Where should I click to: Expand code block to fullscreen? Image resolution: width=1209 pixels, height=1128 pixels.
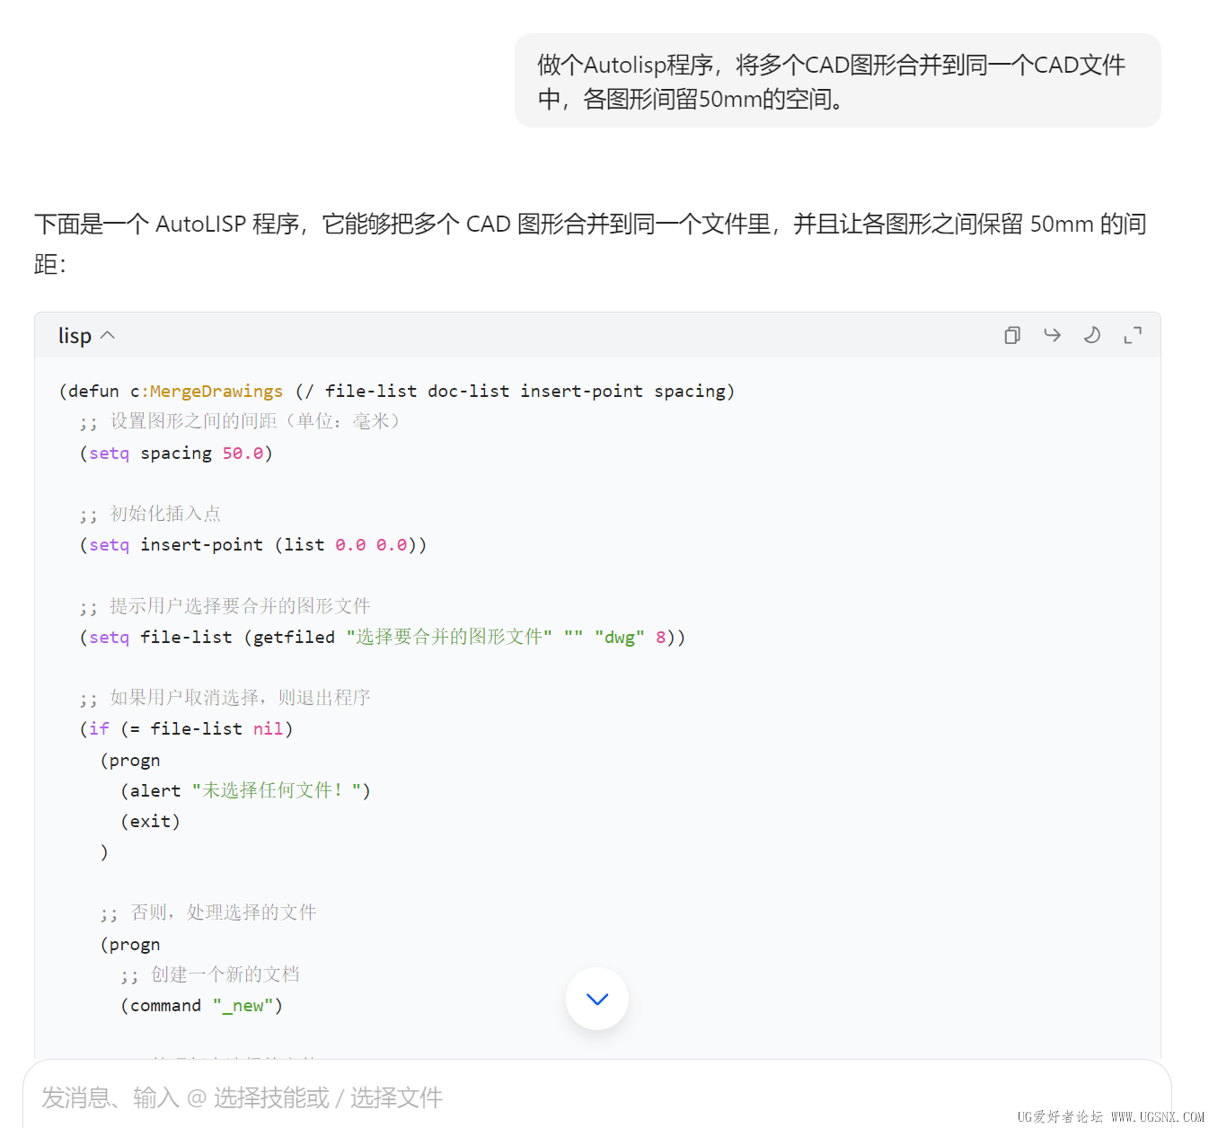[x=1133, y=335]
